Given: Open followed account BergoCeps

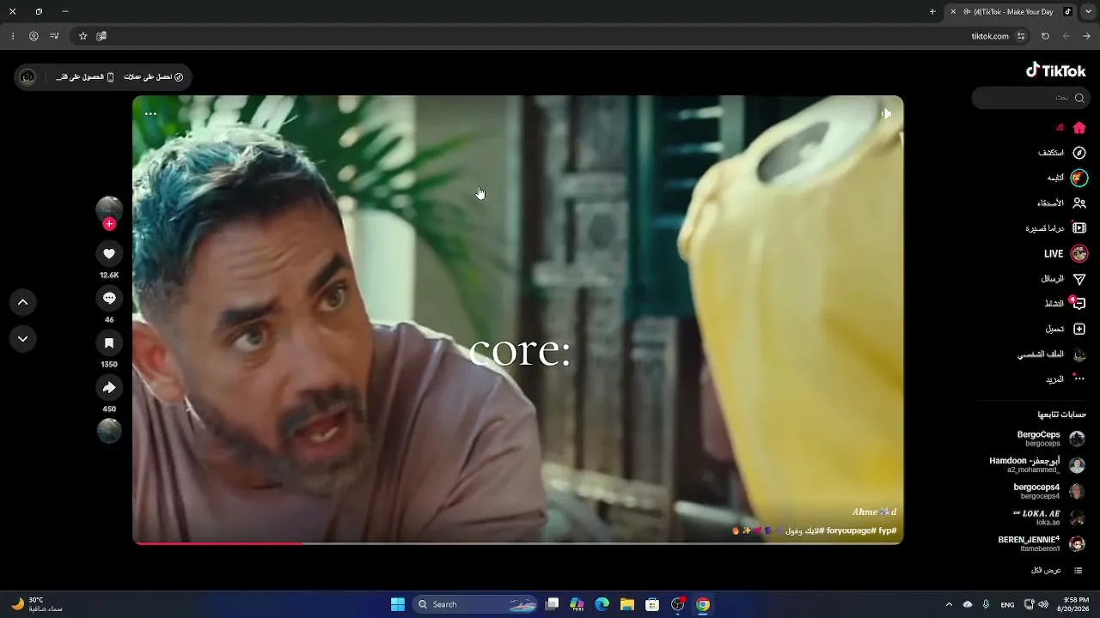Looking at the screenshot, I should click(x=1051, y=439).
